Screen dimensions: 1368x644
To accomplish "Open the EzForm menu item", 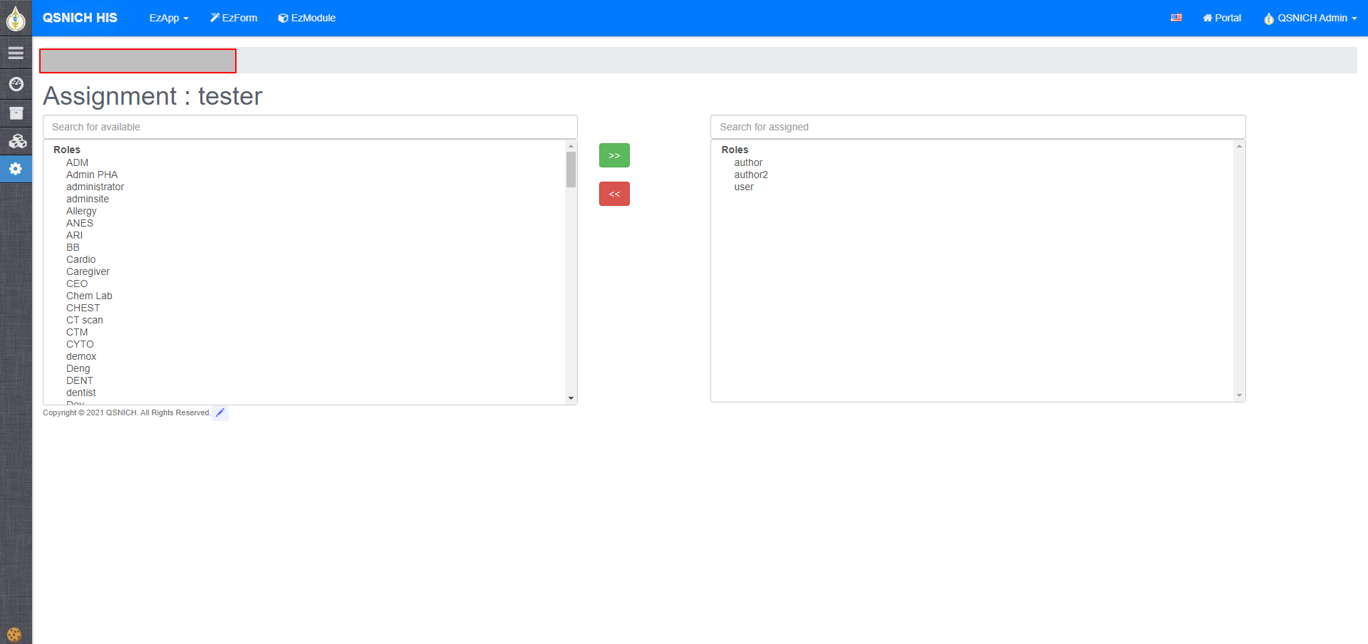I will tap(234, 18).
